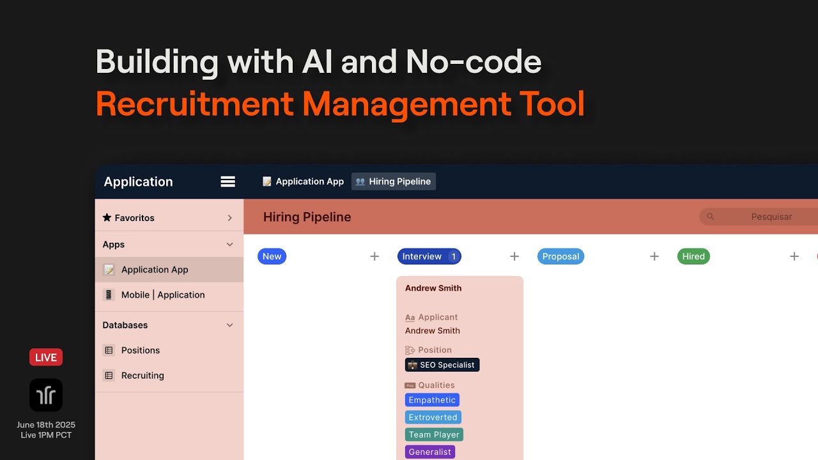The image size is (818, 460).
Task: Open the Andrew Smith candidate card
Action: (x=459, y=367)
